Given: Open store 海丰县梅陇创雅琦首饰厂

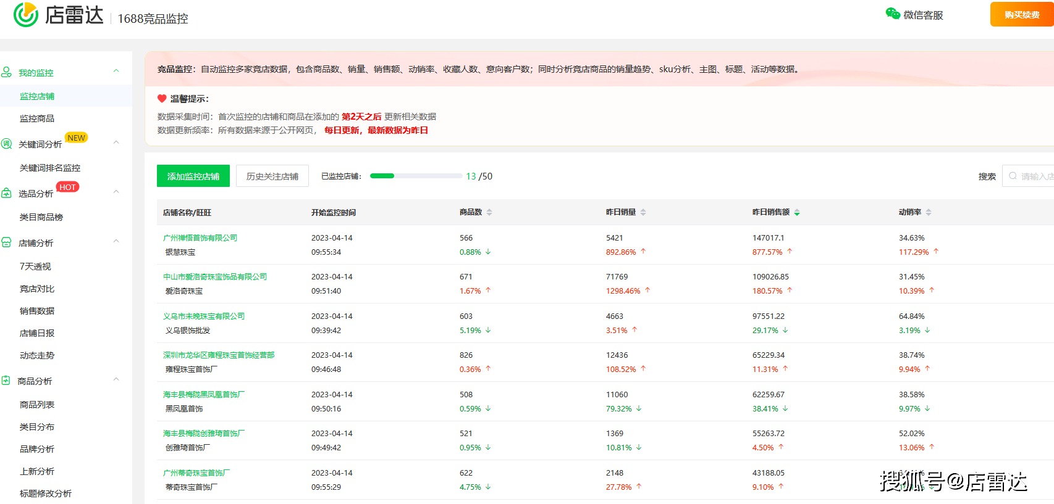Looking at the screenshot, I should (x=204, y=433).
